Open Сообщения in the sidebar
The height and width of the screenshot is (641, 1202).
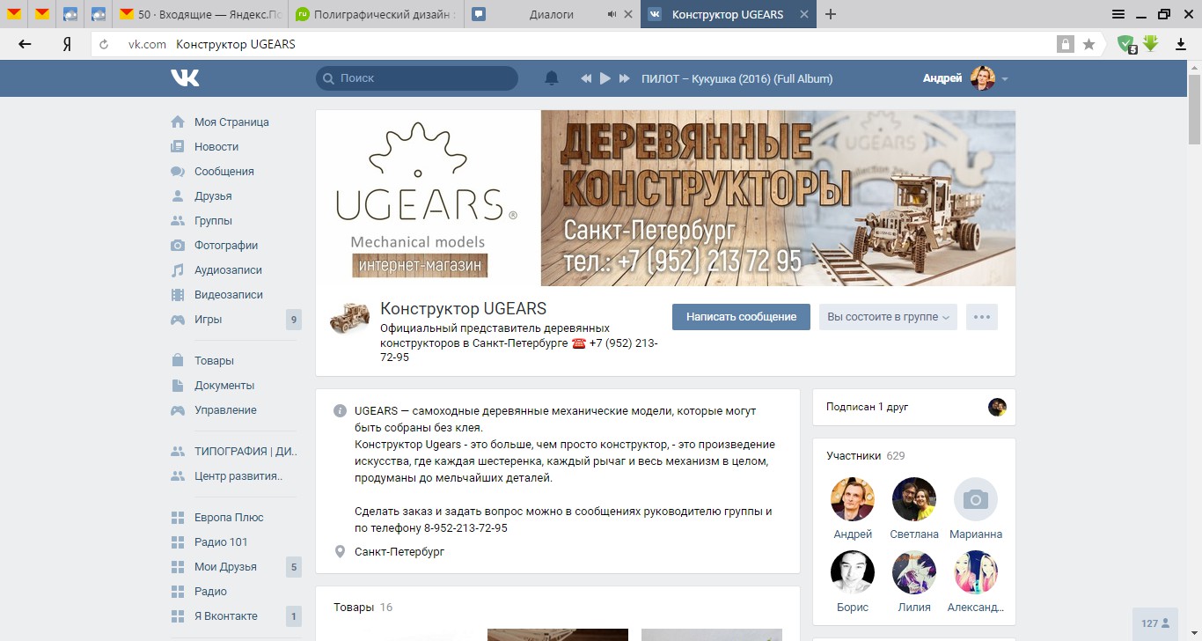pyautogui.click(x=224, y=172)
